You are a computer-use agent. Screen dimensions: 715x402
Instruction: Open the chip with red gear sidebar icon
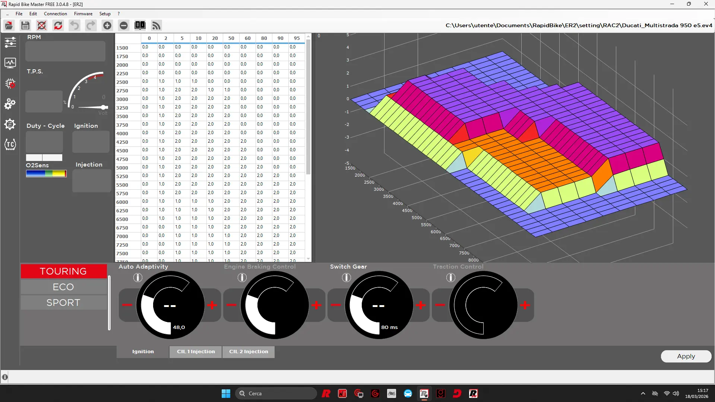coord(10,83)
